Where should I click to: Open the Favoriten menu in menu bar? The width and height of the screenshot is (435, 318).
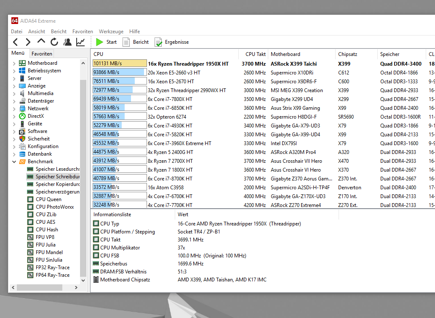pos(83,31)
